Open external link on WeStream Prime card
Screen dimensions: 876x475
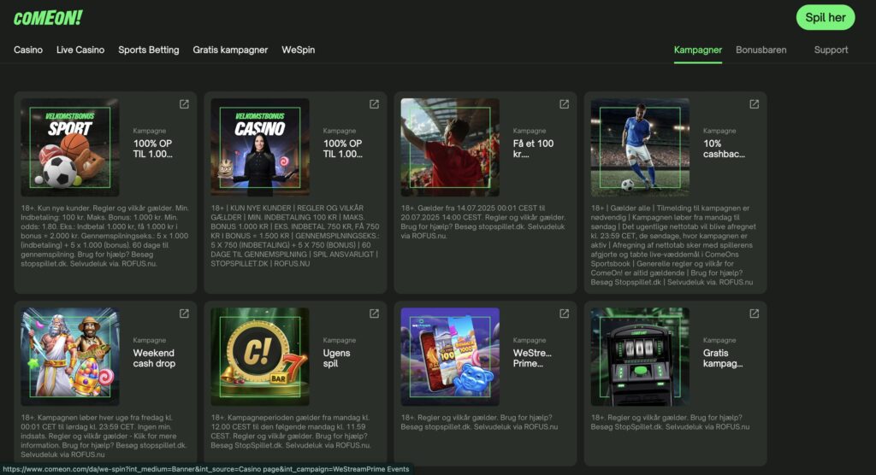(564, 314)
